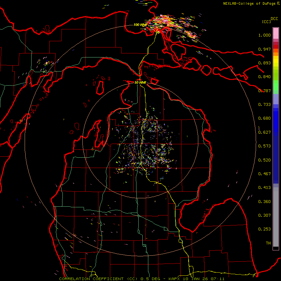Click the [CC] legend unit label
Image resolution: width=281 pixels, height=281 pixels.
(x=266, y=22)
